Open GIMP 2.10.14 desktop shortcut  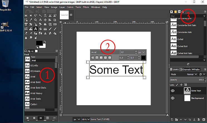point(5,27)
